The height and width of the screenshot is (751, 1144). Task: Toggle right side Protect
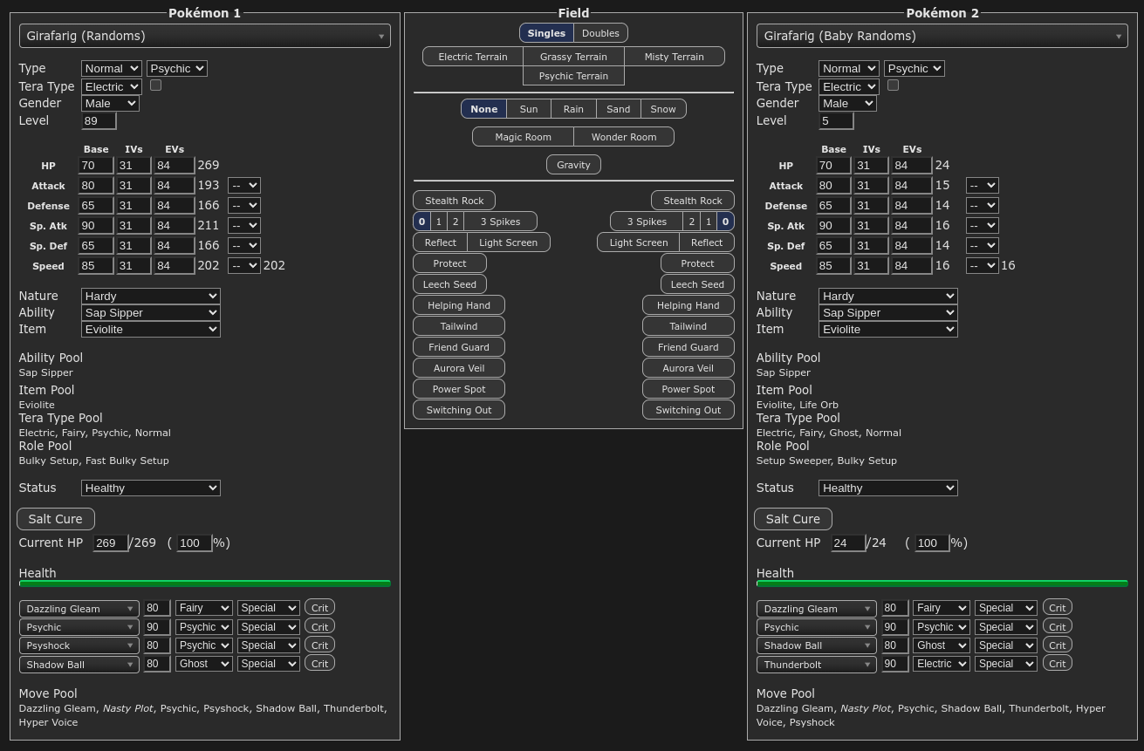tap(697, 263)
